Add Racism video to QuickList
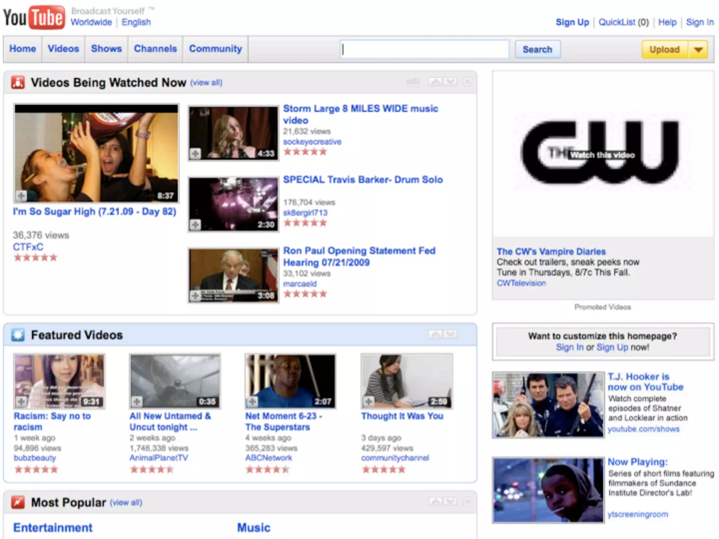This screenshot has width=719, height=539. (21, 401)
